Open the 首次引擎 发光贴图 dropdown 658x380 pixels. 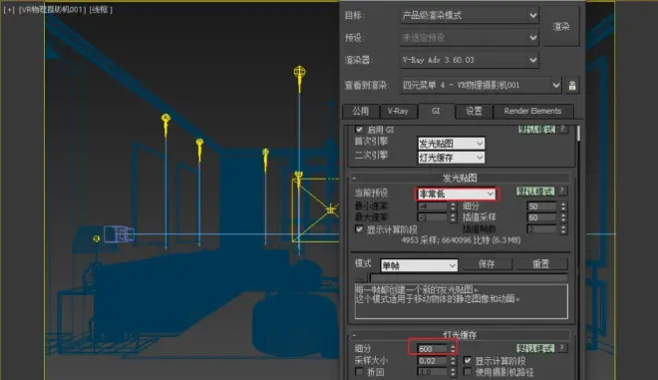tap(451, 144)
